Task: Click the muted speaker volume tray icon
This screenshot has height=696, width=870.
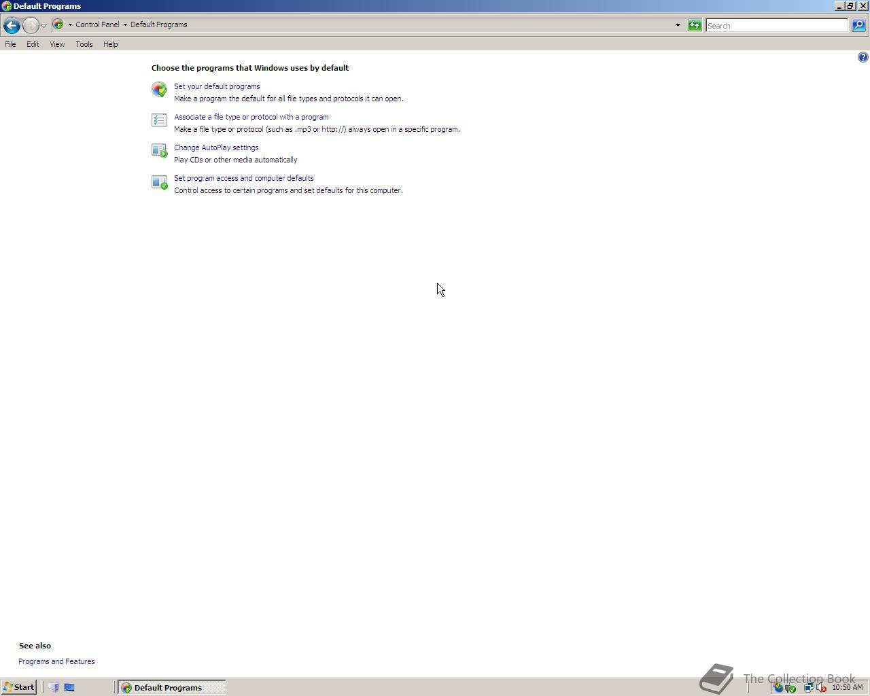Action: pyautogui.click(x=821, y=687)
